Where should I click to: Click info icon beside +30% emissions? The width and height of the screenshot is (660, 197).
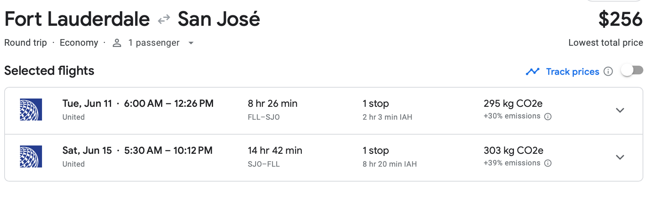(548, 116)
